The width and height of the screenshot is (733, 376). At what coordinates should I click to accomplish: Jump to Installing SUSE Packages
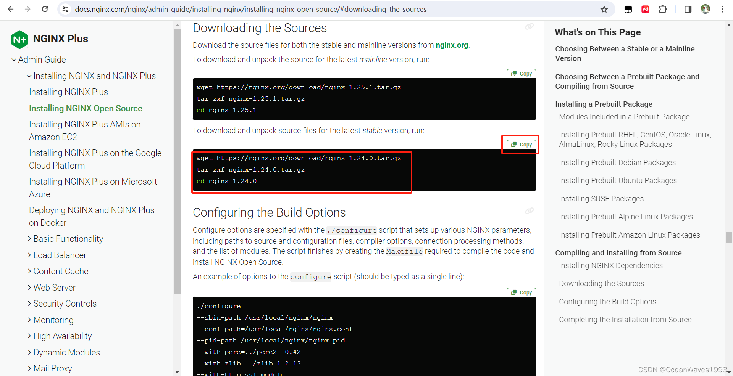[x=601, y=199]
